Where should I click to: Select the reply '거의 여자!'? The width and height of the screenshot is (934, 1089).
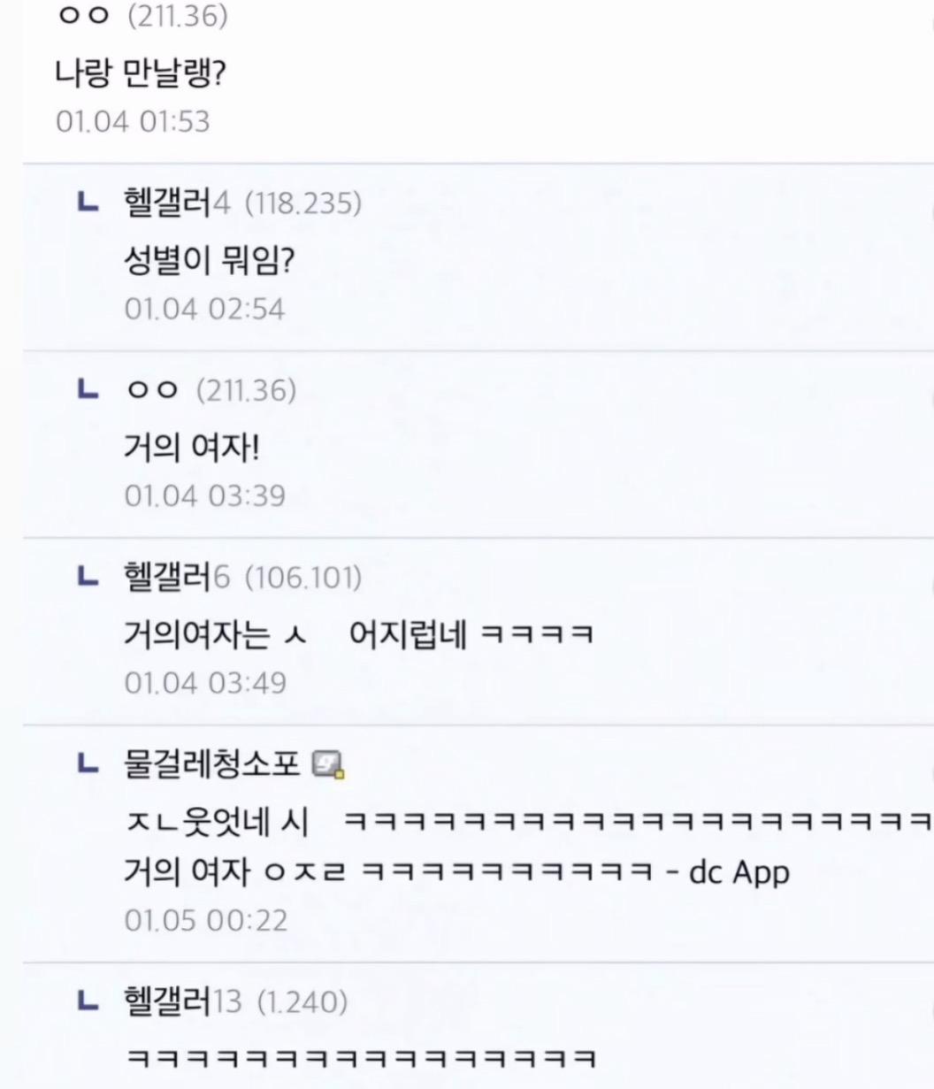pos(192,449)
